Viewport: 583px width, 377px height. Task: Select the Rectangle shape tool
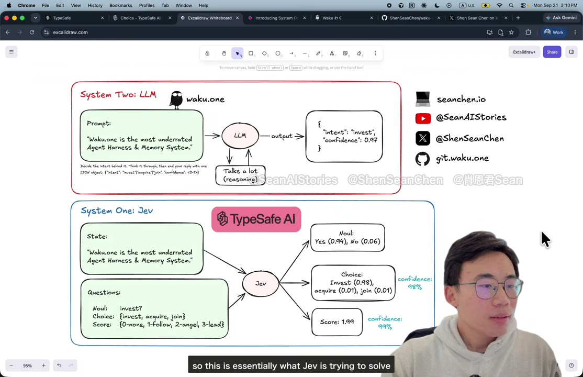pyautogui.click(x=251, y=53)
